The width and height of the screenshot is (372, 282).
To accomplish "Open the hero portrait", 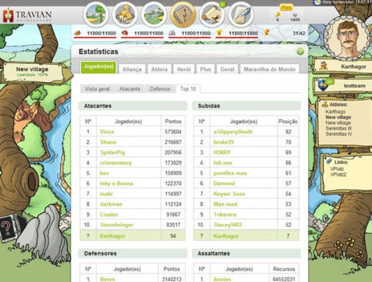I will pos(347,38).
